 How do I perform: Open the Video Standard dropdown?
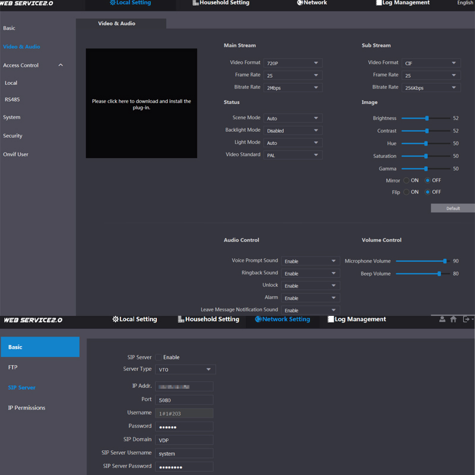coord(293,156)
